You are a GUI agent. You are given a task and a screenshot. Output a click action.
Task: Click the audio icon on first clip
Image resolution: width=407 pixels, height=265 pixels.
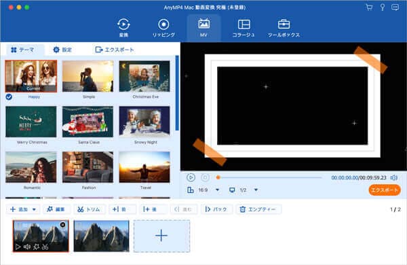[x=27, y=247]
